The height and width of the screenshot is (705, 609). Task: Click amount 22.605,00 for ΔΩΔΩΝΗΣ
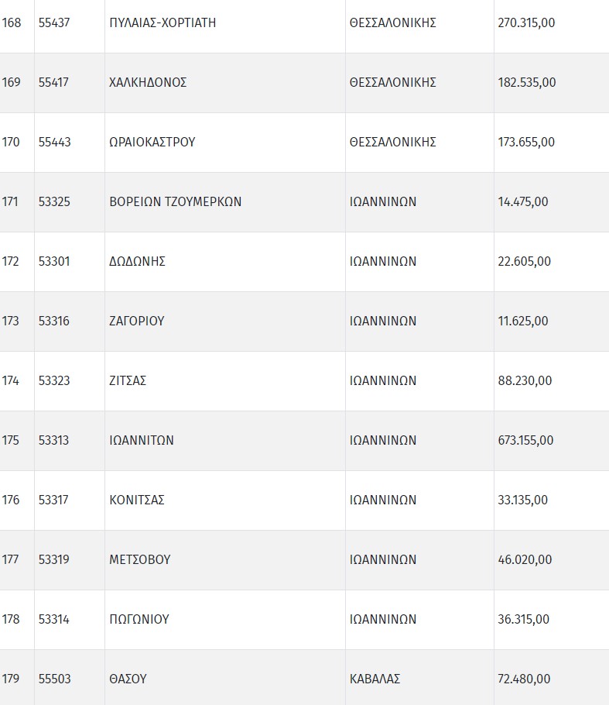pos(524,261)
